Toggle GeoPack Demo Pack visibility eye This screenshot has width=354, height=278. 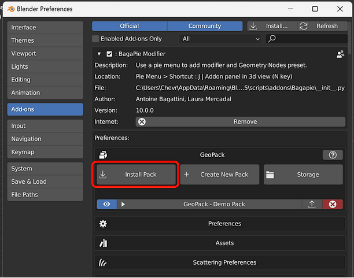tap(106, 204)
